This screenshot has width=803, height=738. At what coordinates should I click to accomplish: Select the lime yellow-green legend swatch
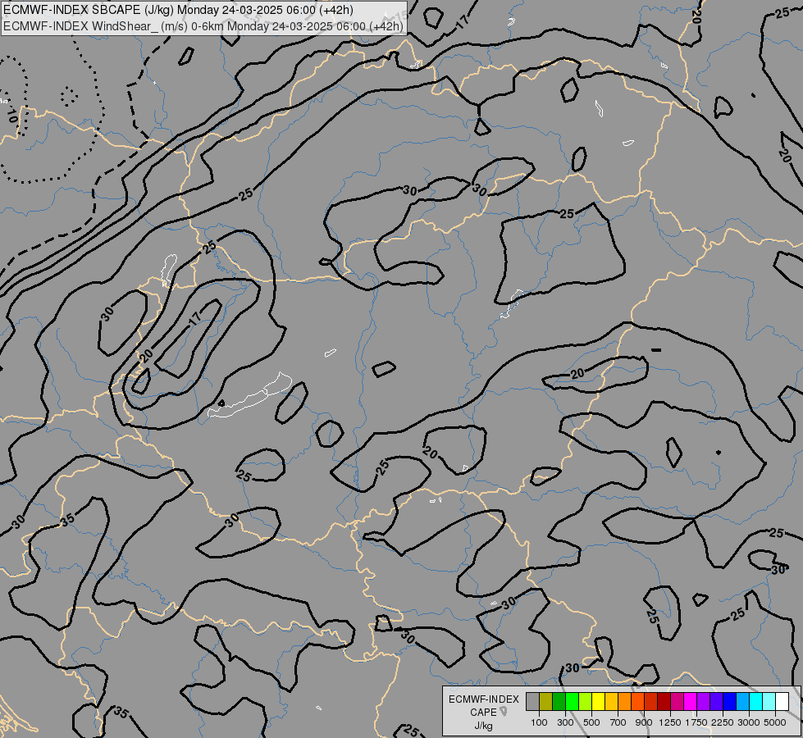point(586,701)
